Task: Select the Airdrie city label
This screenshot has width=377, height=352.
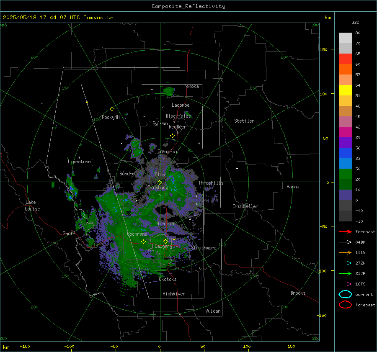Action: tap(165, 224)
